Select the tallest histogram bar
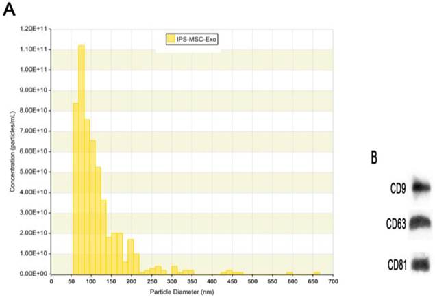435x297 pixels. [x=81, y=159]
